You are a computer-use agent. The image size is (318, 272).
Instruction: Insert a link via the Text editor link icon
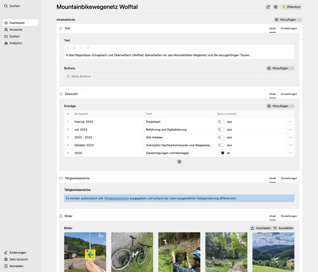coord(88,48)
